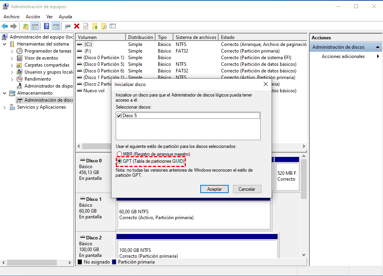Screen dimensions: 383x276
Task: Click the disk pane vertical scrollbar down arrow
Action: [x=304, y=255]
